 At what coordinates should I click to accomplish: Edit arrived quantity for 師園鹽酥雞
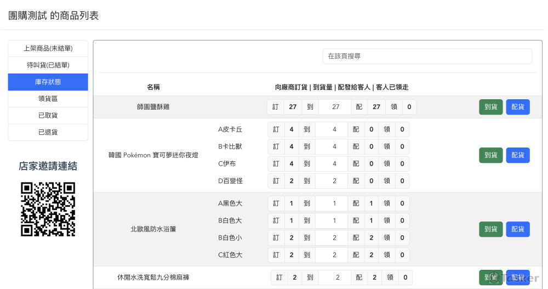click(335, 107)
